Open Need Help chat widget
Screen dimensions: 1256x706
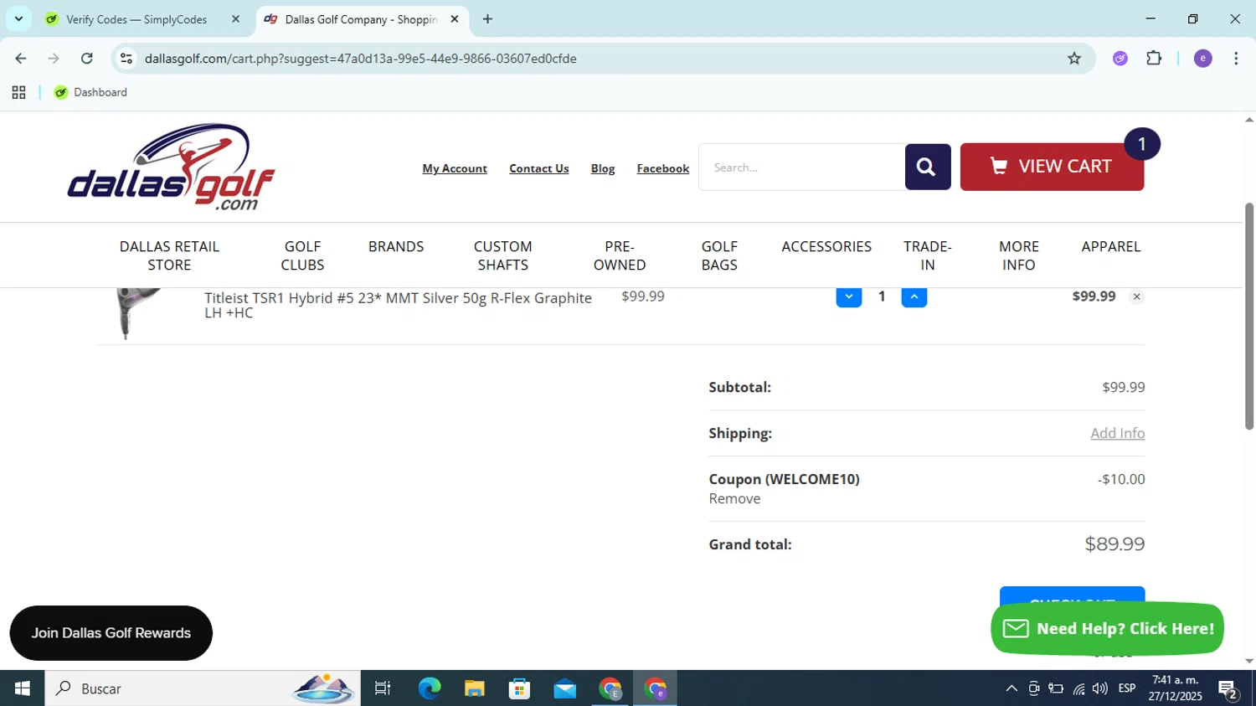[1107, 628]
